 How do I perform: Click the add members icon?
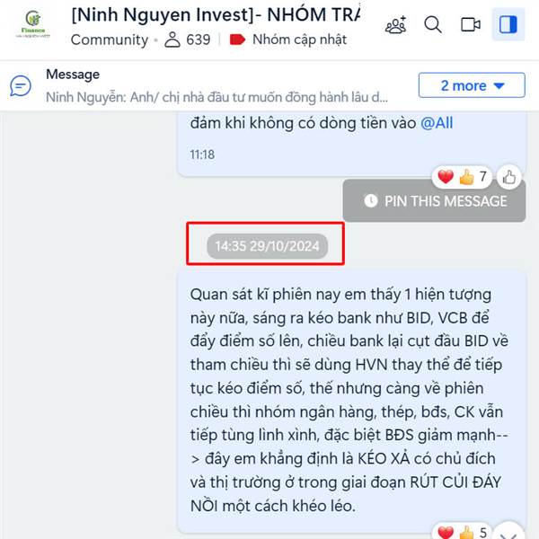396,25
